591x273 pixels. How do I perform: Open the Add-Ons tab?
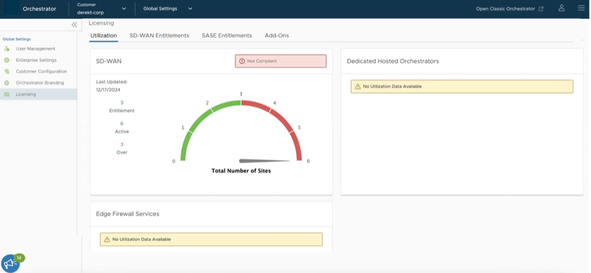click(277, 35)
